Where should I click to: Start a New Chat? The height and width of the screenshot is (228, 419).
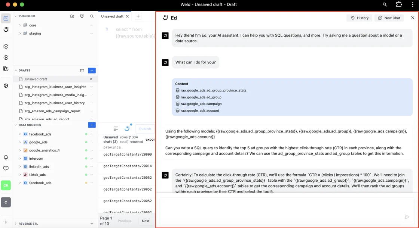click(x=389, y=18)
